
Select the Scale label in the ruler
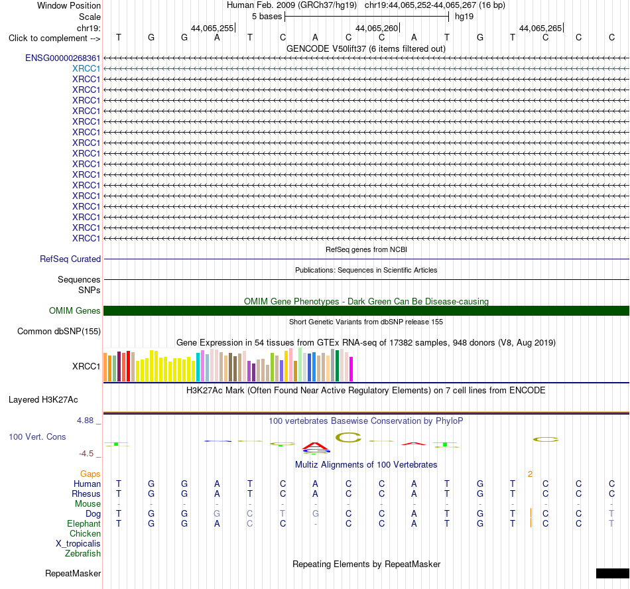[x=90, y=17]
